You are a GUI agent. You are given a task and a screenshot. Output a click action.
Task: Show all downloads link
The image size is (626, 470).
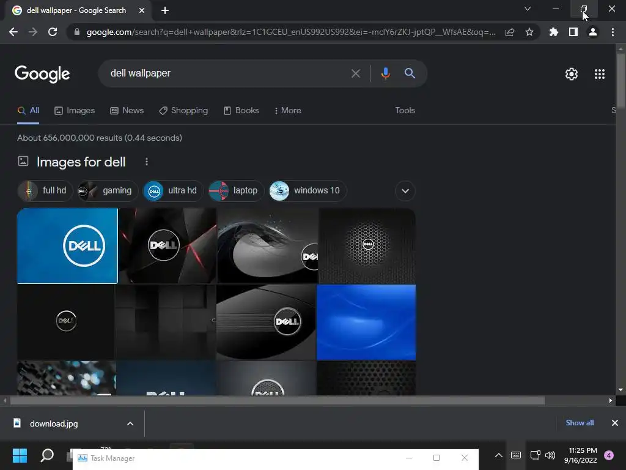click(580, 423)
